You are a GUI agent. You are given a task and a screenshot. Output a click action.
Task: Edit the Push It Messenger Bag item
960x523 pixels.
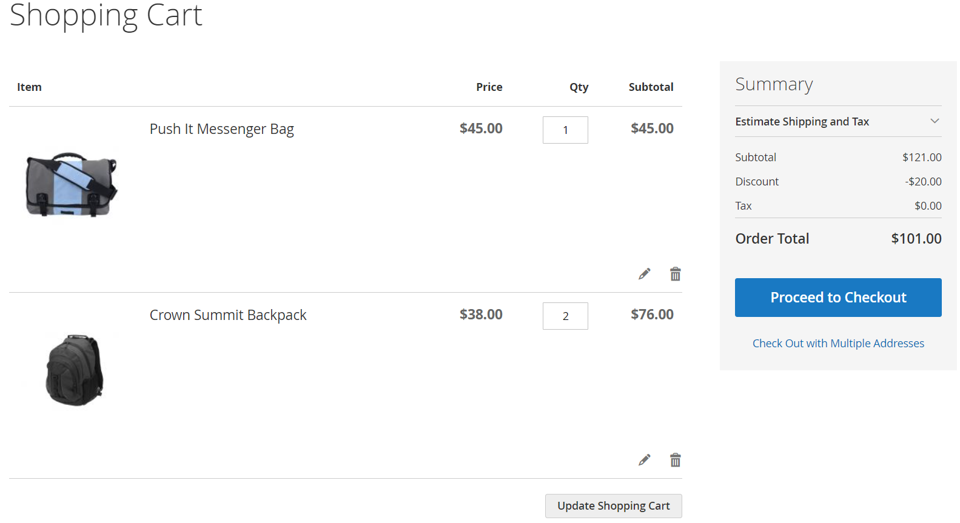point(644,274)
